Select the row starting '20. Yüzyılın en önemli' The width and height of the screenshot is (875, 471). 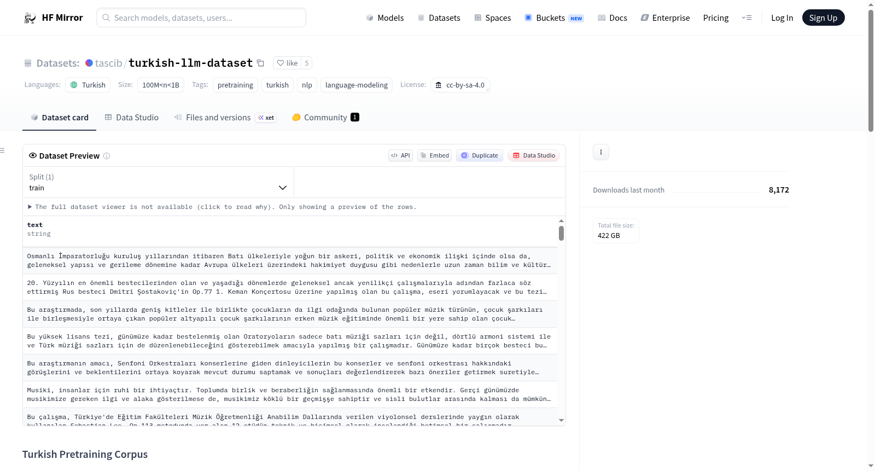290,287
